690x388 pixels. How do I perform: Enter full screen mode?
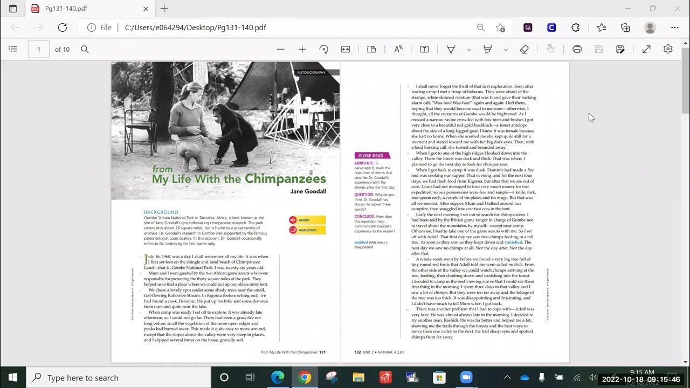click(646, 49)
